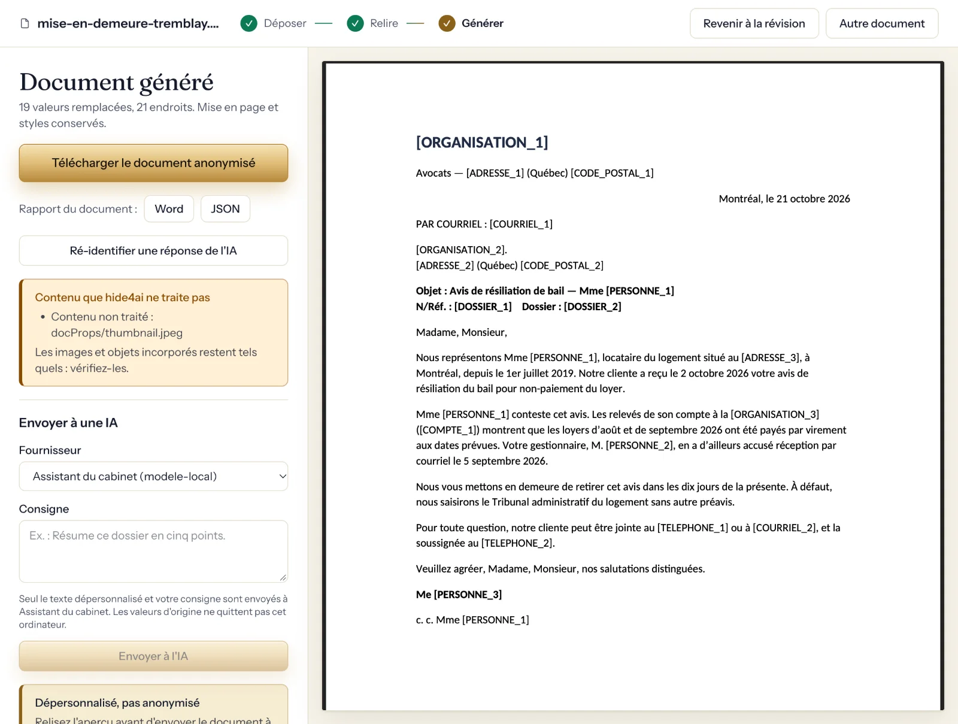Viewport: 958px width, 724px height.
Task: Click the Relire step checkmark icon
Action: (x=355, y=23)
